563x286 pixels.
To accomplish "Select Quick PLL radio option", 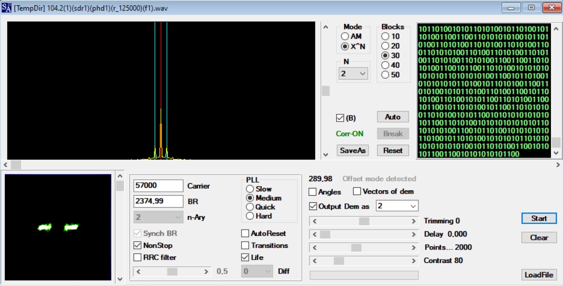I will coord(250,207).
